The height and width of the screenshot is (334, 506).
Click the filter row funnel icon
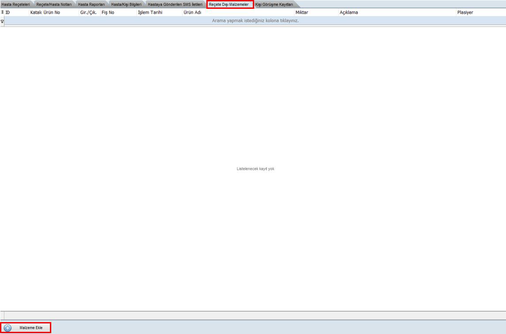coord(2,21)
